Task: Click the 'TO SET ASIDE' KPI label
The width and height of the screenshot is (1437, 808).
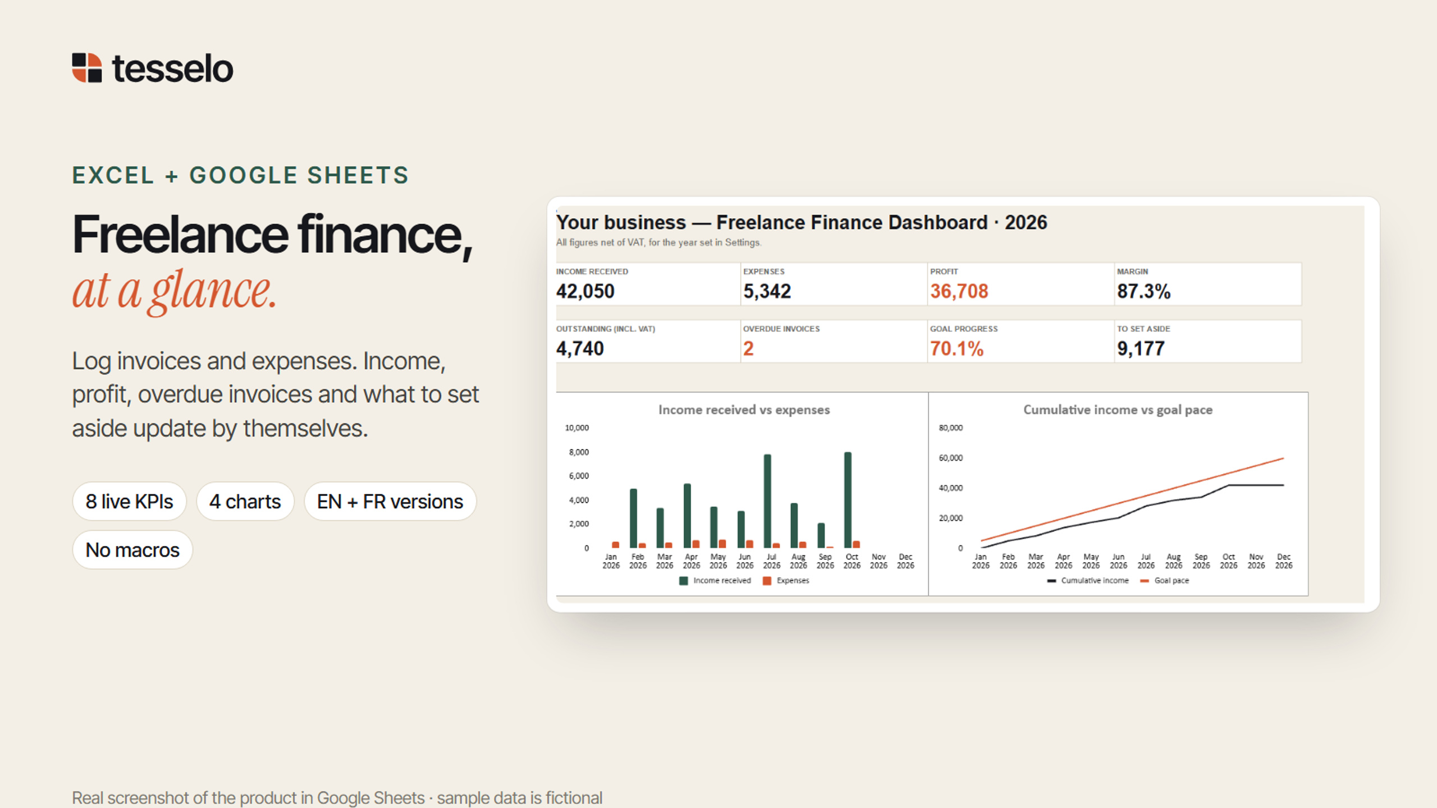Action: pos(1143,329)
